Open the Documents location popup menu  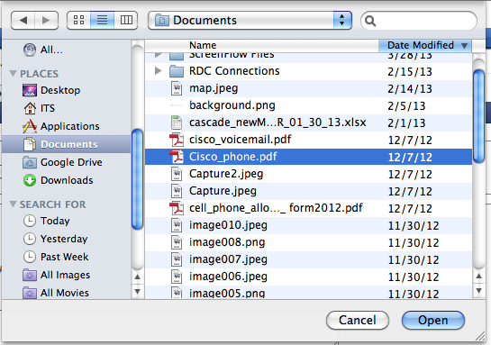[250, 21]
